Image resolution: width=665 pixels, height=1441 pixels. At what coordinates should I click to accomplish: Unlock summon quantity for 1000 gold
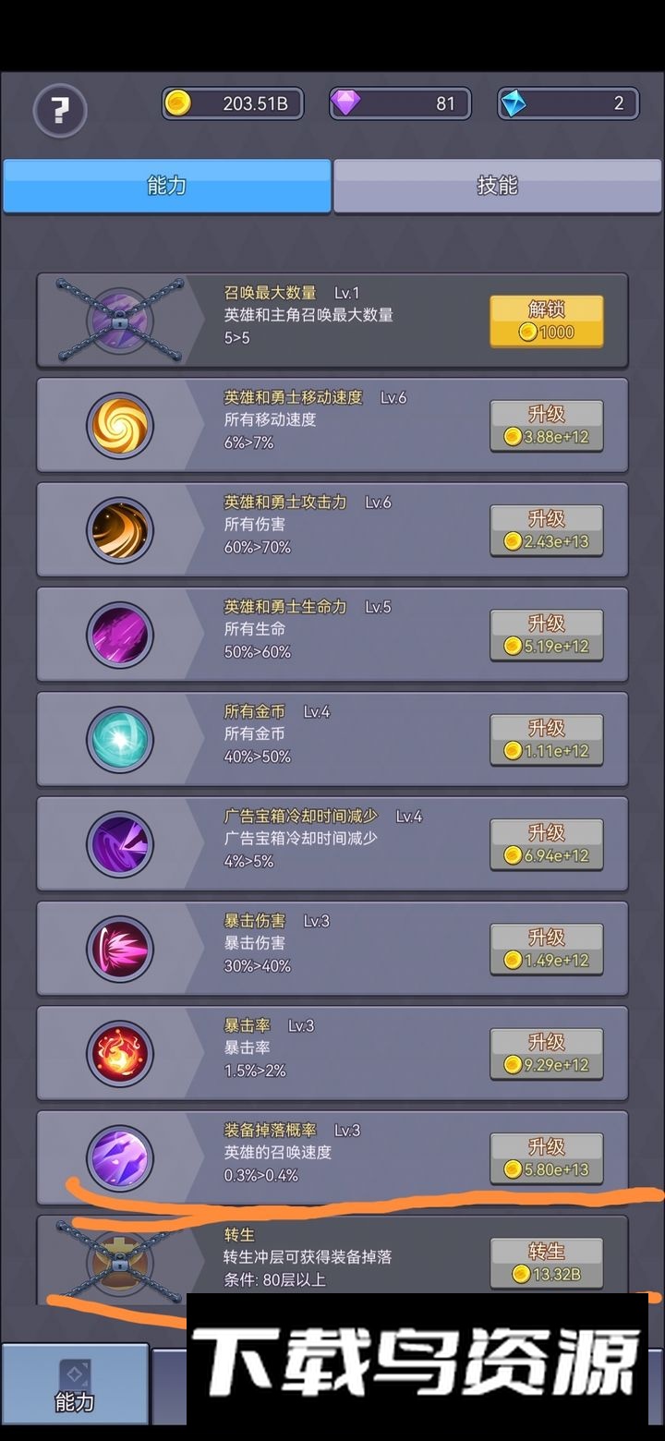(x=547, y=321)
